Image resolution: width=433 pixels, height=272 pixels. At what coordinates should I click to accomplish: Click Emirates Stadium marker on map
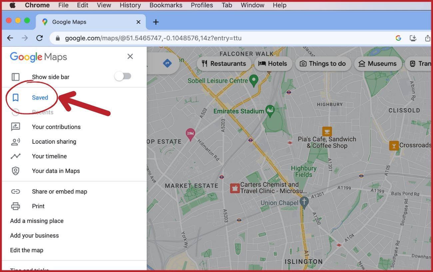click(x=270, y=111)
